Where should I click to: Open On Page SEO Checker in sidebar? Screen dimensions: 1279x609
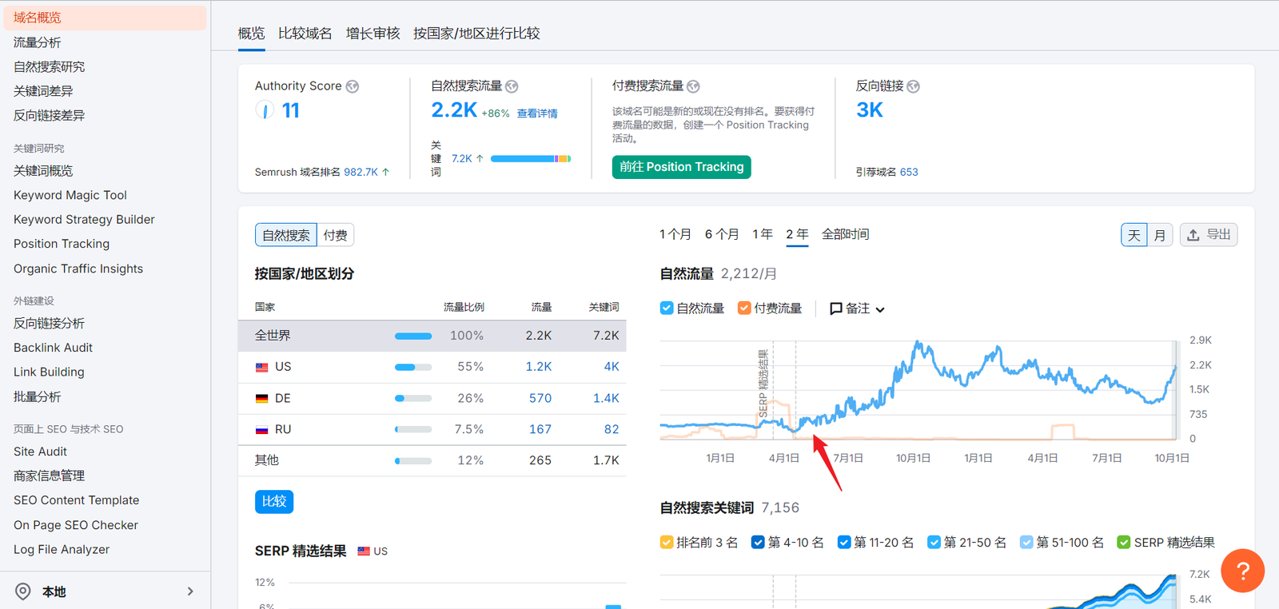76,525
